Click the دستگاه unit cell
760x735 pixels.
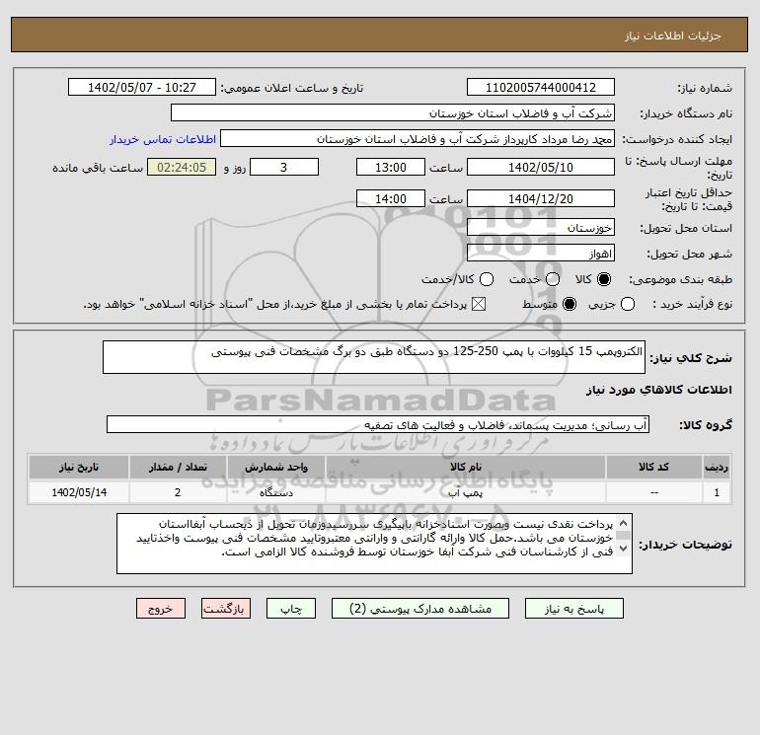[275, 492]
